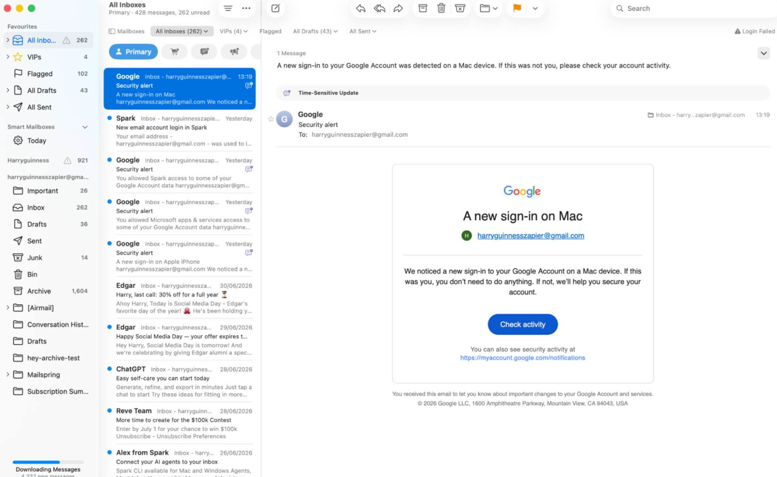The height and width of the screenshot is (477, 777).
Task: Open the more options ellipsis menu
Action: pyautogui.click(x=246, y=8)
